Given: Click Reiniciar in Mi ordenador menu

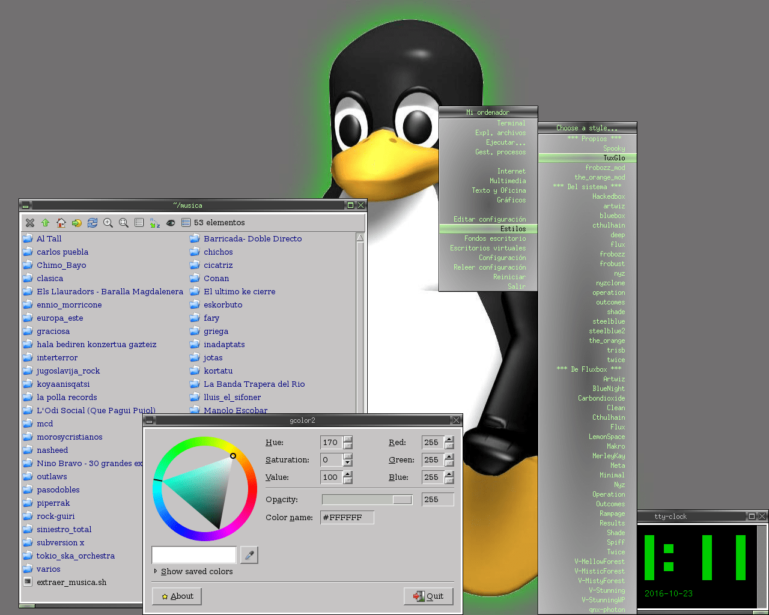Looking at the screenshot, I should 488,277.
